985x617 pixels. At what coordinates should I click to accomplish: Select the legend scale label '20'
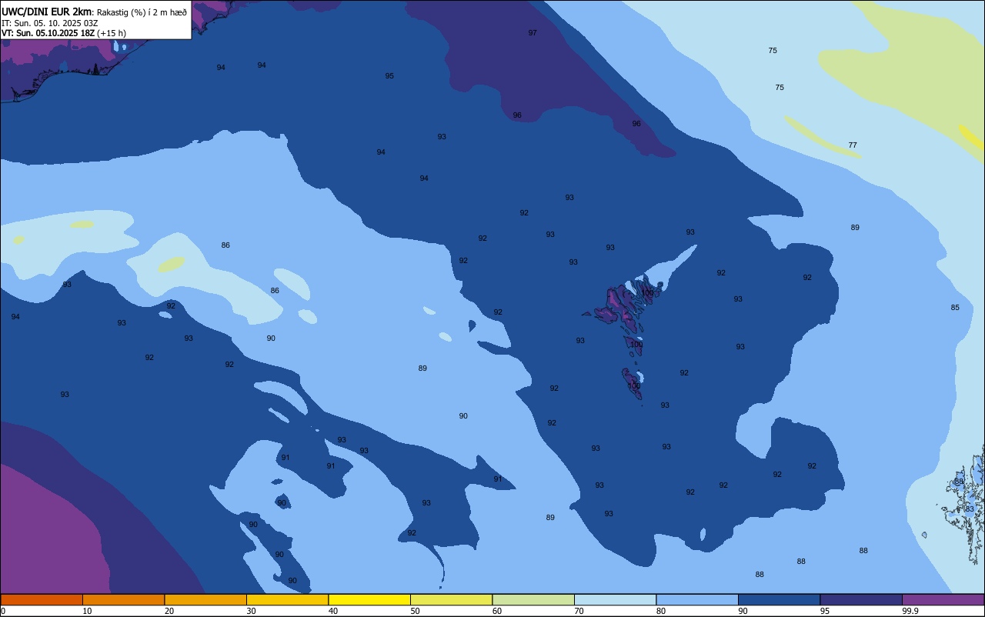[x=169, y=611]
